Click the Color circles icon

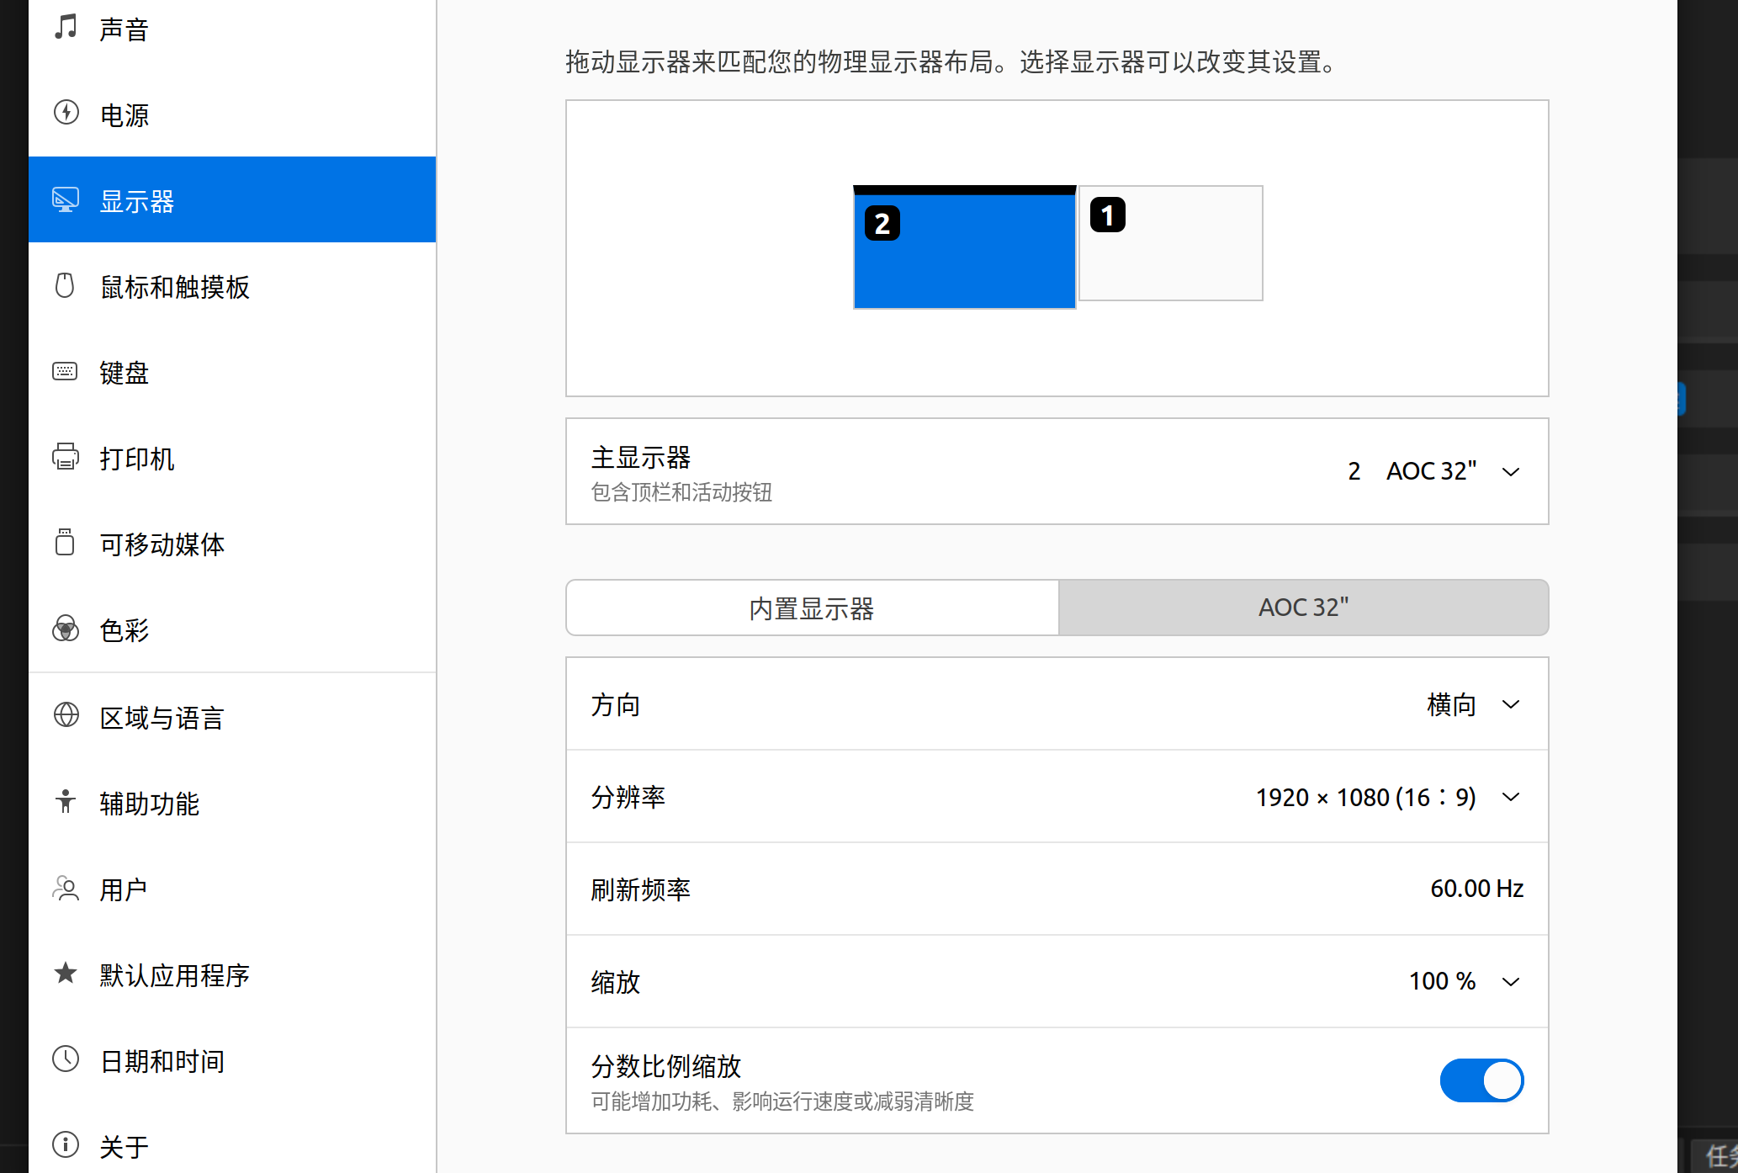(66, 629)
